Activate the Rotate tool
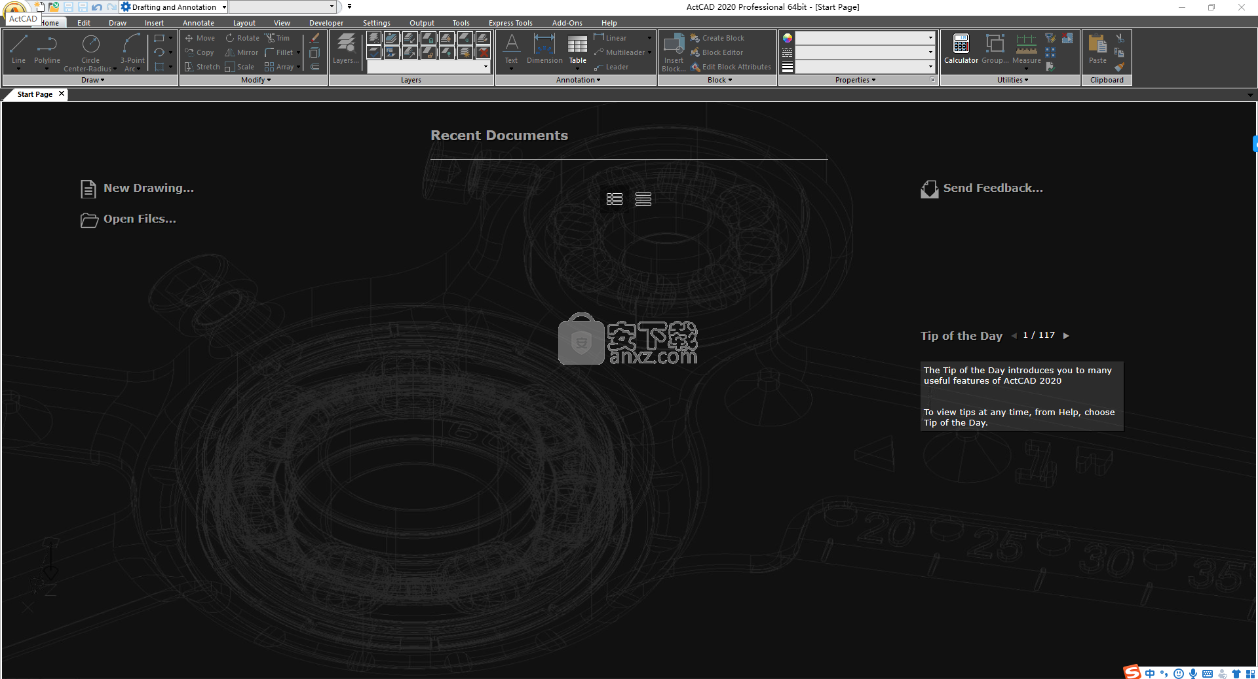1258x679 pixels. pyautogui.click(x=242, y=38)
